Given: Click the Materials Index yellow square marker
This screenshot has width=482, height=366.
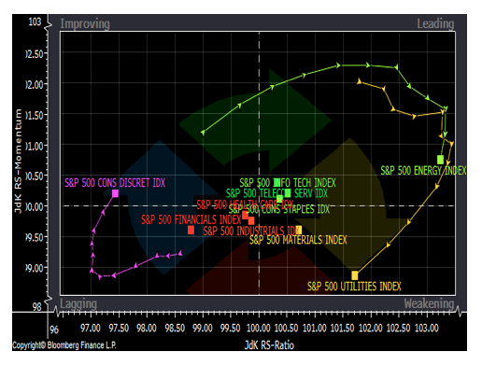Looking at the screenshot, I should (299, 230).
